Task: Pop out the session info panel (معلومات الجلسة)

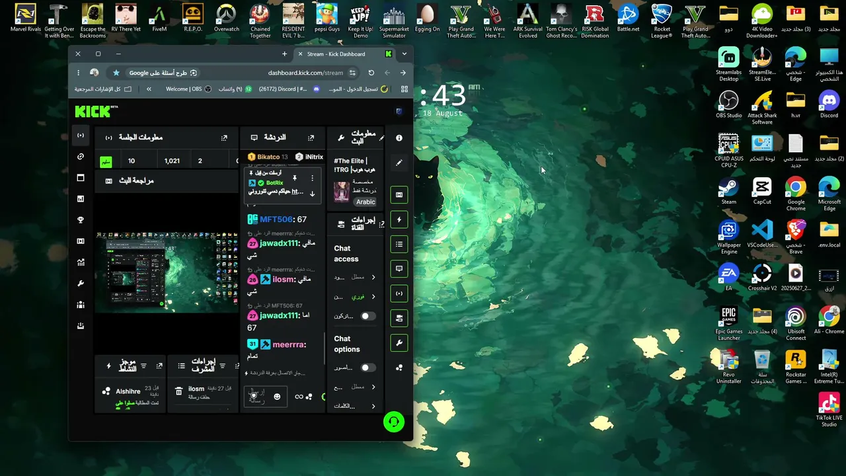Action: 224,138
